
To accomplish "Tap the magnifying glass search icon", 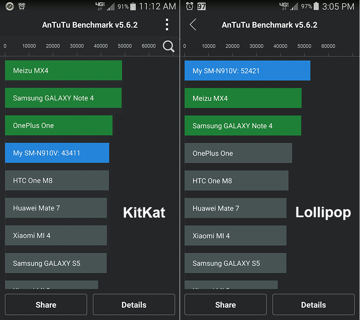I will click(168, 46).
